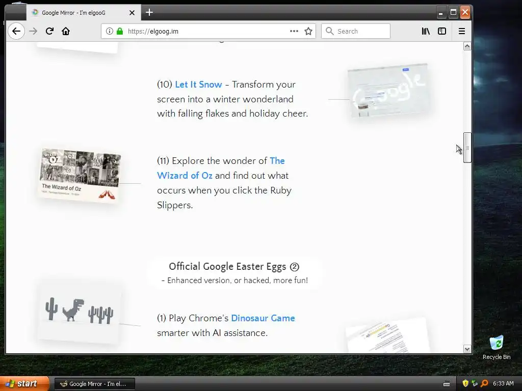Select Google Mirror taskbar button
The width and height of the screenshot is (522, 391).
(94, 384)
